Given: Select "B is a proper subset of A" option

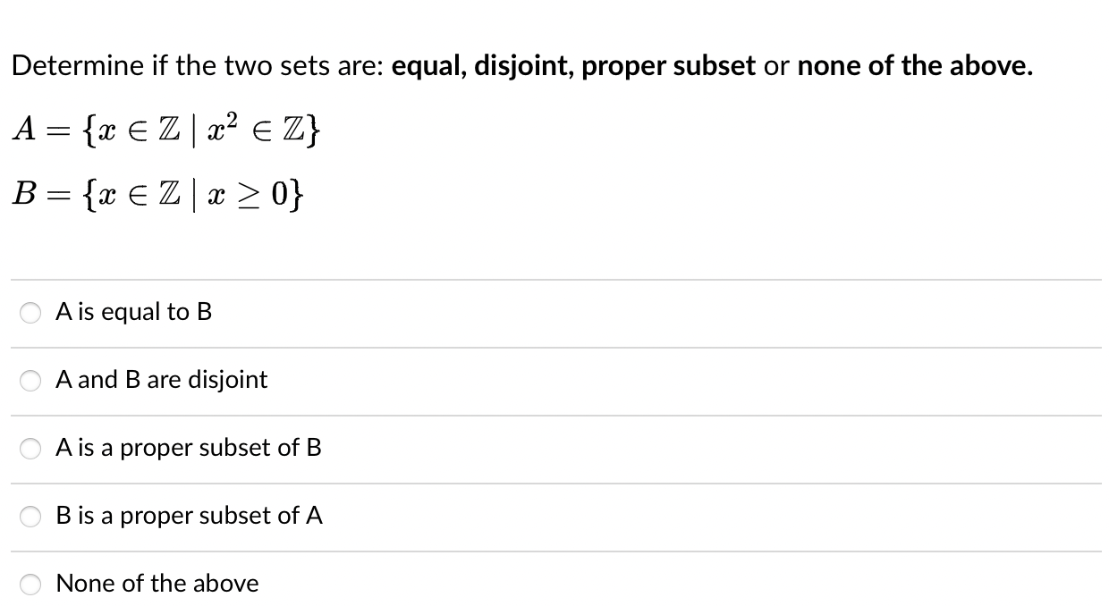Looking at the screenshot, I should click(30, 517).
